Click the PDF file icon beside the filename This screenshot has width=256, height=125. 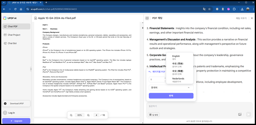coord(35,18)
